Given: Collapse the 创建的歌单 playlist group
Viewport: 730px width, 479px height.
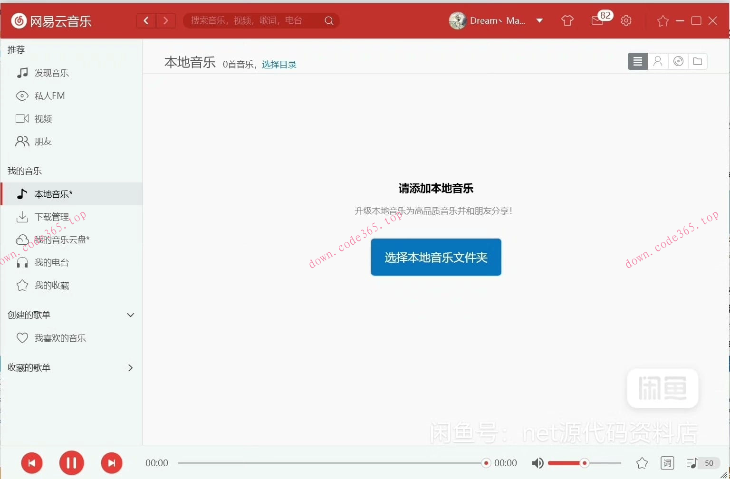Looking at the screenshot, I should (130, 315).
